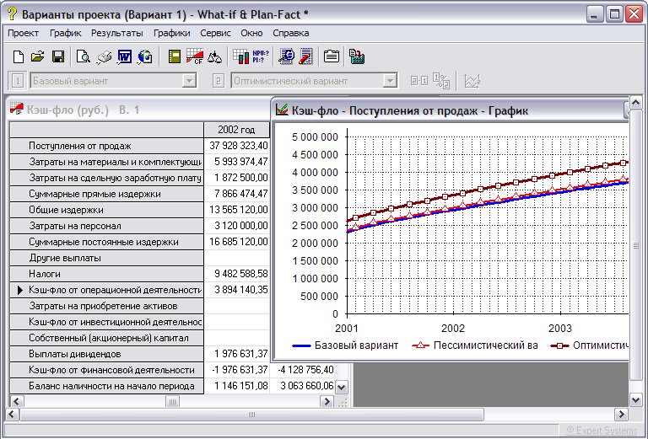Click the Базовый вариант legend line
This screenshot has height=439, width=648.
tap(302, 345)
